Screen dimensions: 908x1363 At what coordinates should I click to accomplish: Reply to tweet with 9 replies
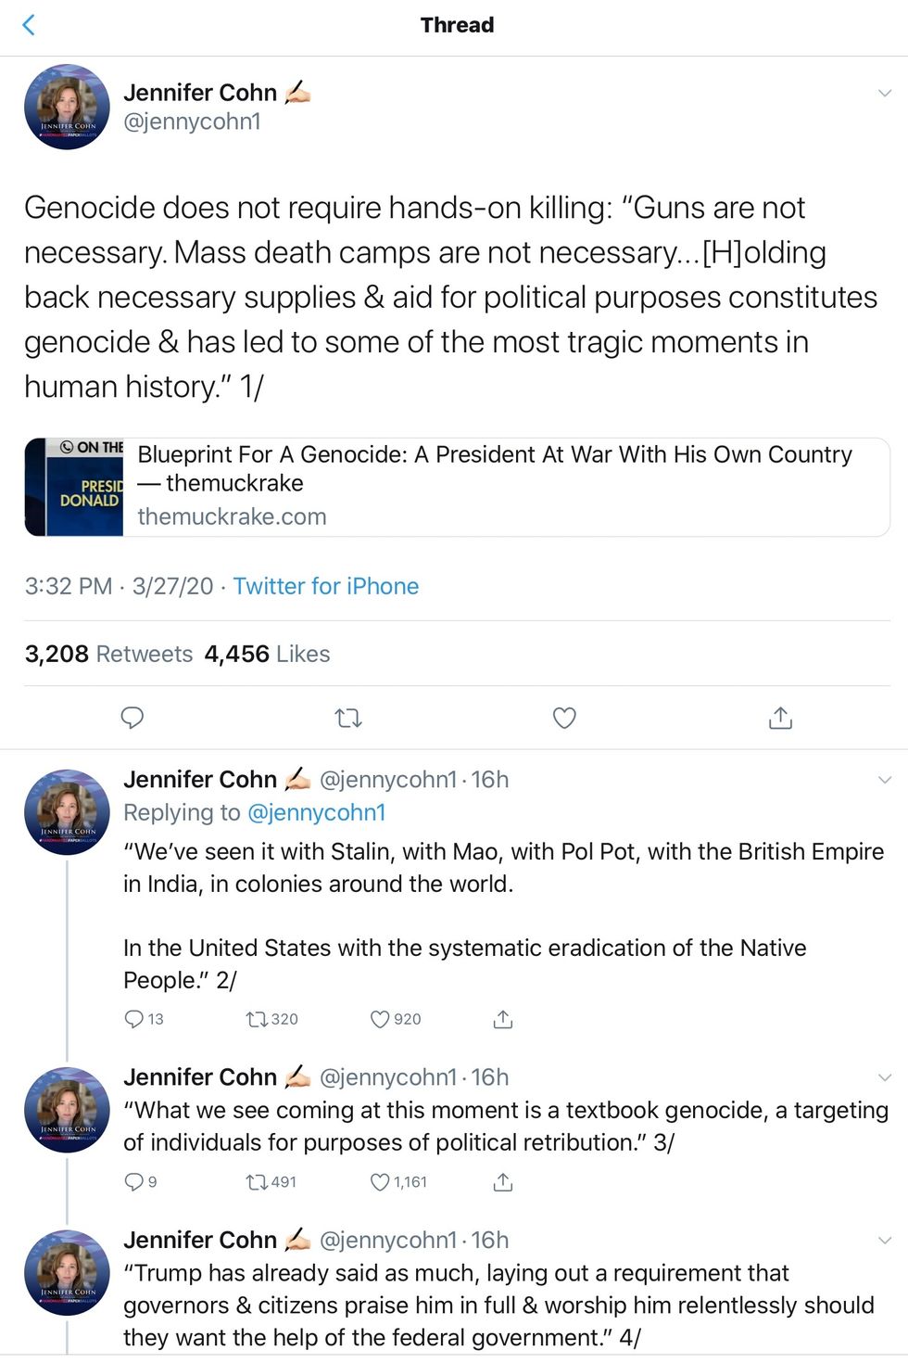[134, 1182]
